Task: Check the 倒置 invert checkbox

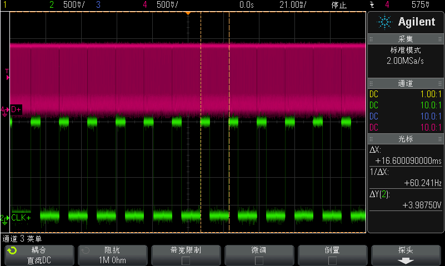Action: pyautogui.click(x=332, y=259)
